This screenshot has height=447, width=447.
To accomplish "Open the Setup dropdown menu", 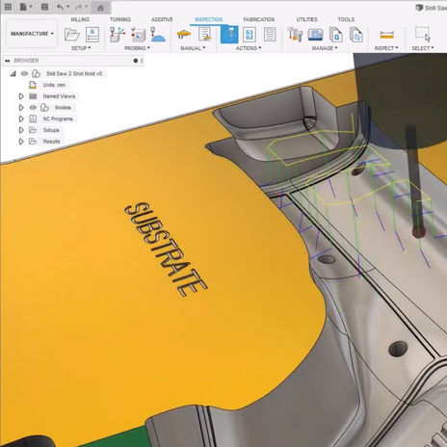I will [81, 48].
